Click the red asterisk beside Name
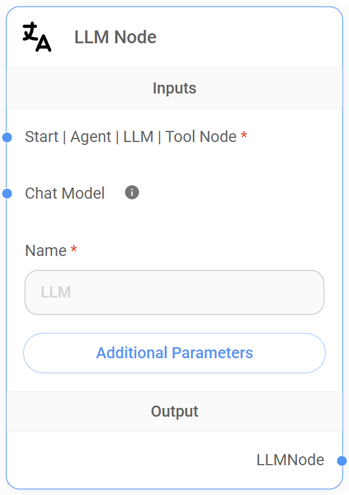Viewport: 349px width, 495px height. [x=74, y=249]
